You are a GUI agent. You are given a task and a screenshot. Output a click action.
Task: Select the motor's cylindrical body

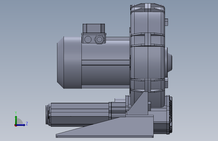pyautogui.click(x=106, y=62)
